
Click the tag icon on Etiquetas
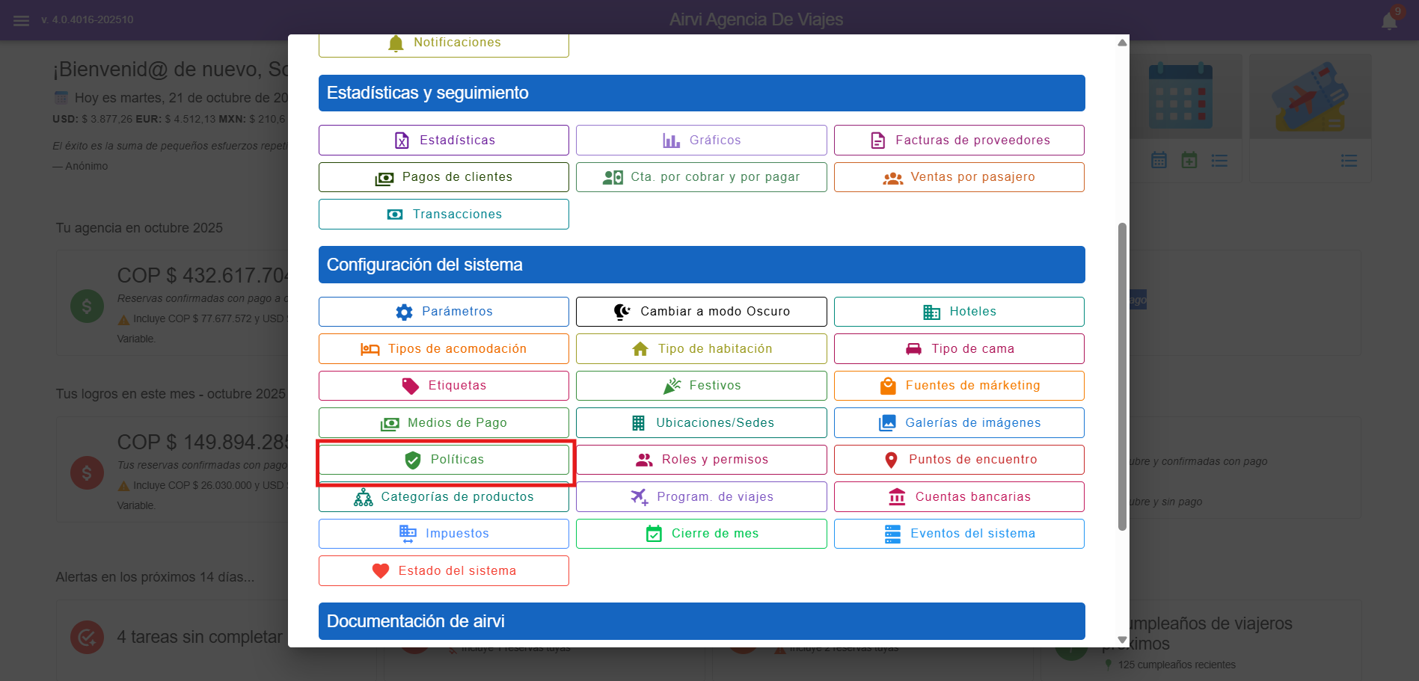411,386
